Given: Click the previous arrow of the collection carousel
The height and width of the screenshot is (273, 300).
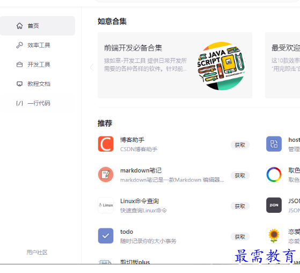Looking at the screenshot, I should point(92,67).
